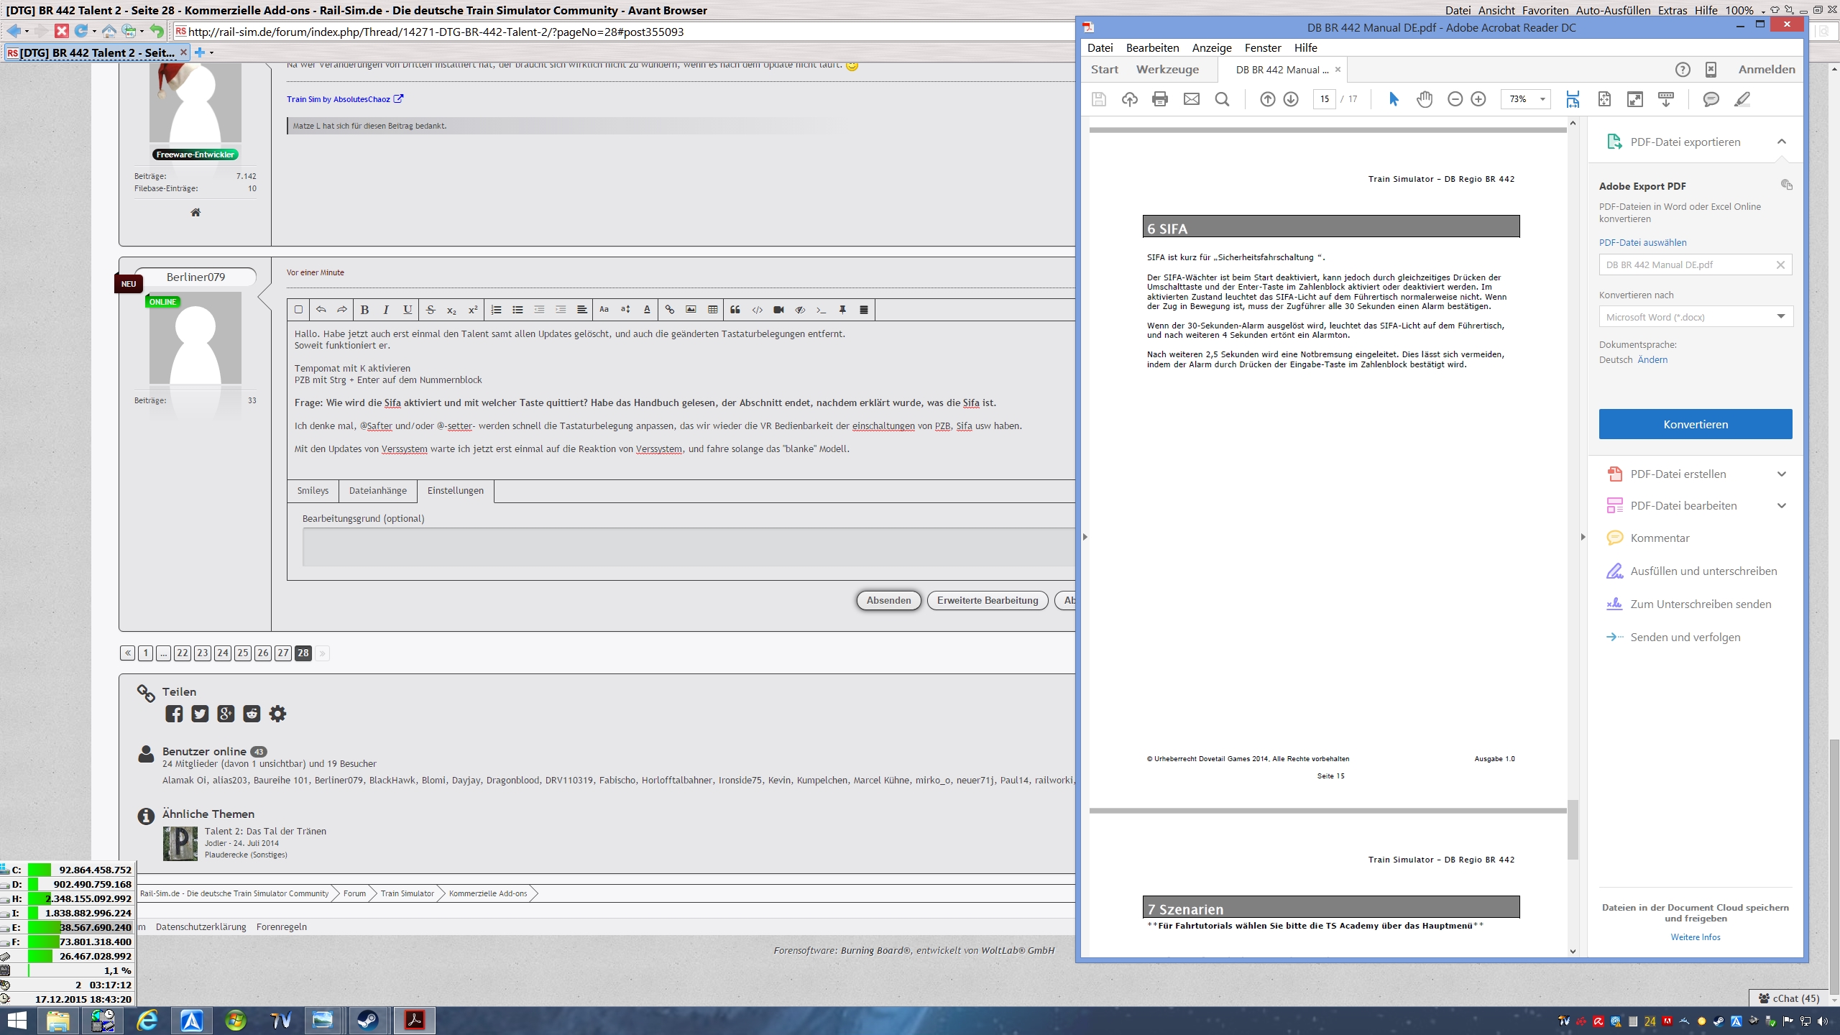Open the 73% zoom level dropdown
Viewport: 1840px width, 1035px height.
(x=1542, y=99)
